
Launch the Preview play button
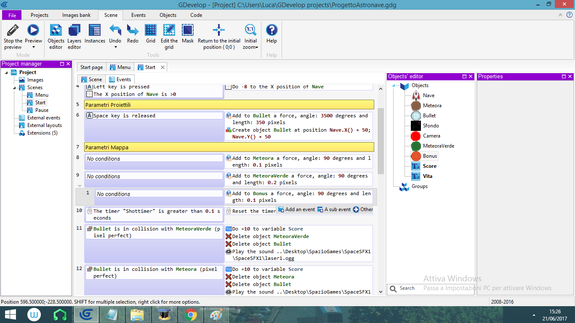tap(33, 30)
